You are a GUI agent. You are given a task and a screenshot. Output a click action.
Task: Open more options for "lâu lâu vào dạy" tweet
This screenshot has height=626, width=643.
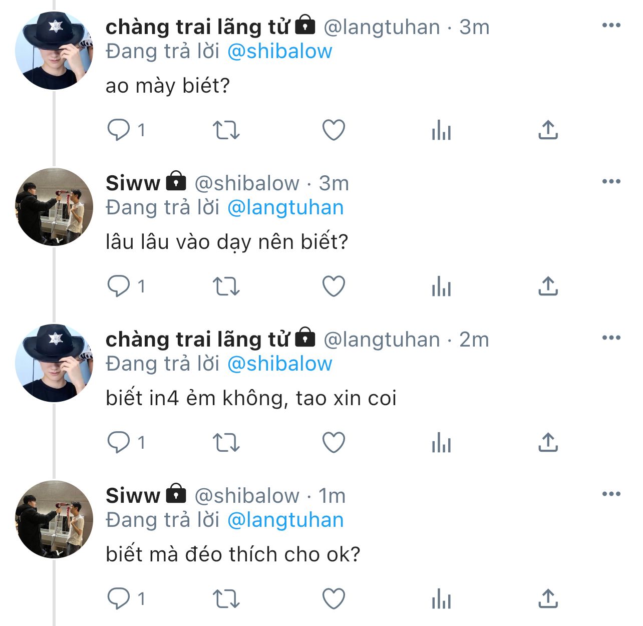click(x=611, y=182)
